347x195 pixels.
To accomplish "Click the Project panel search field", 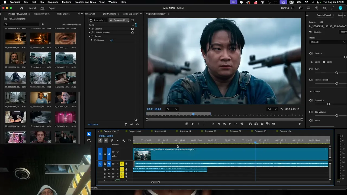I will [22, 24].
